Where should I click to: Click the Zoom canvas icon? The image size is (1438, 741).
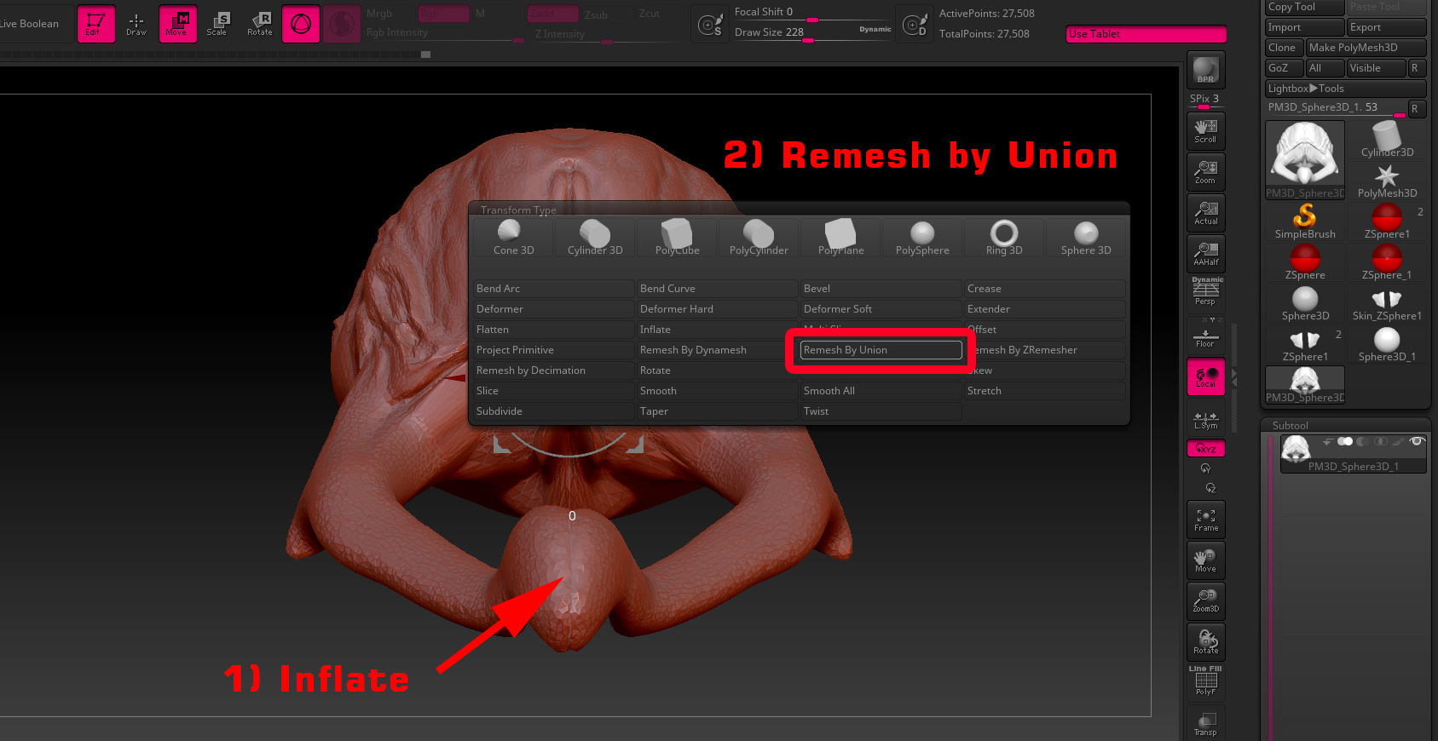click(1205, 172)
